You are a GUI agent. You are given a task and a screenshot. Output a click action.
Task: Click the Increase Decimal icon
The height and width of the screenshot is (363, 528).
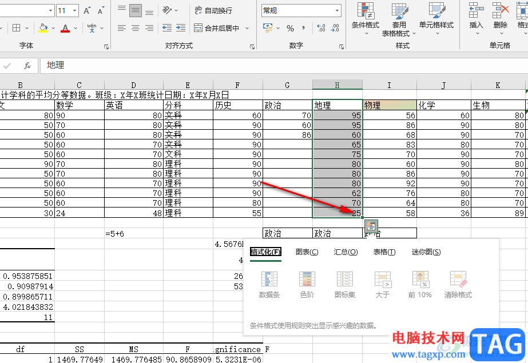(321, 28)
